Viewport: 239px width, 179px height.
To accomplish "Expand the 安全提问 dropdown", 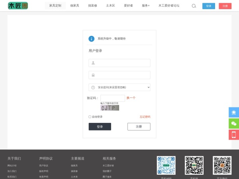I will click(x=119, y=88).
